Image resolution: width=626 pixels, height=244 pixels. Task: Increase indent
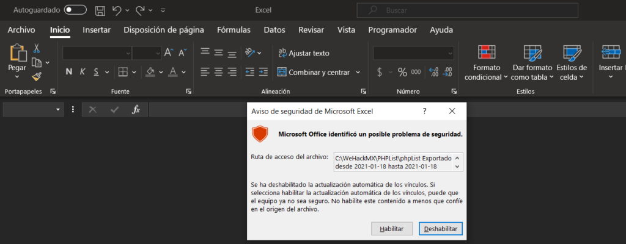[263, 72]
